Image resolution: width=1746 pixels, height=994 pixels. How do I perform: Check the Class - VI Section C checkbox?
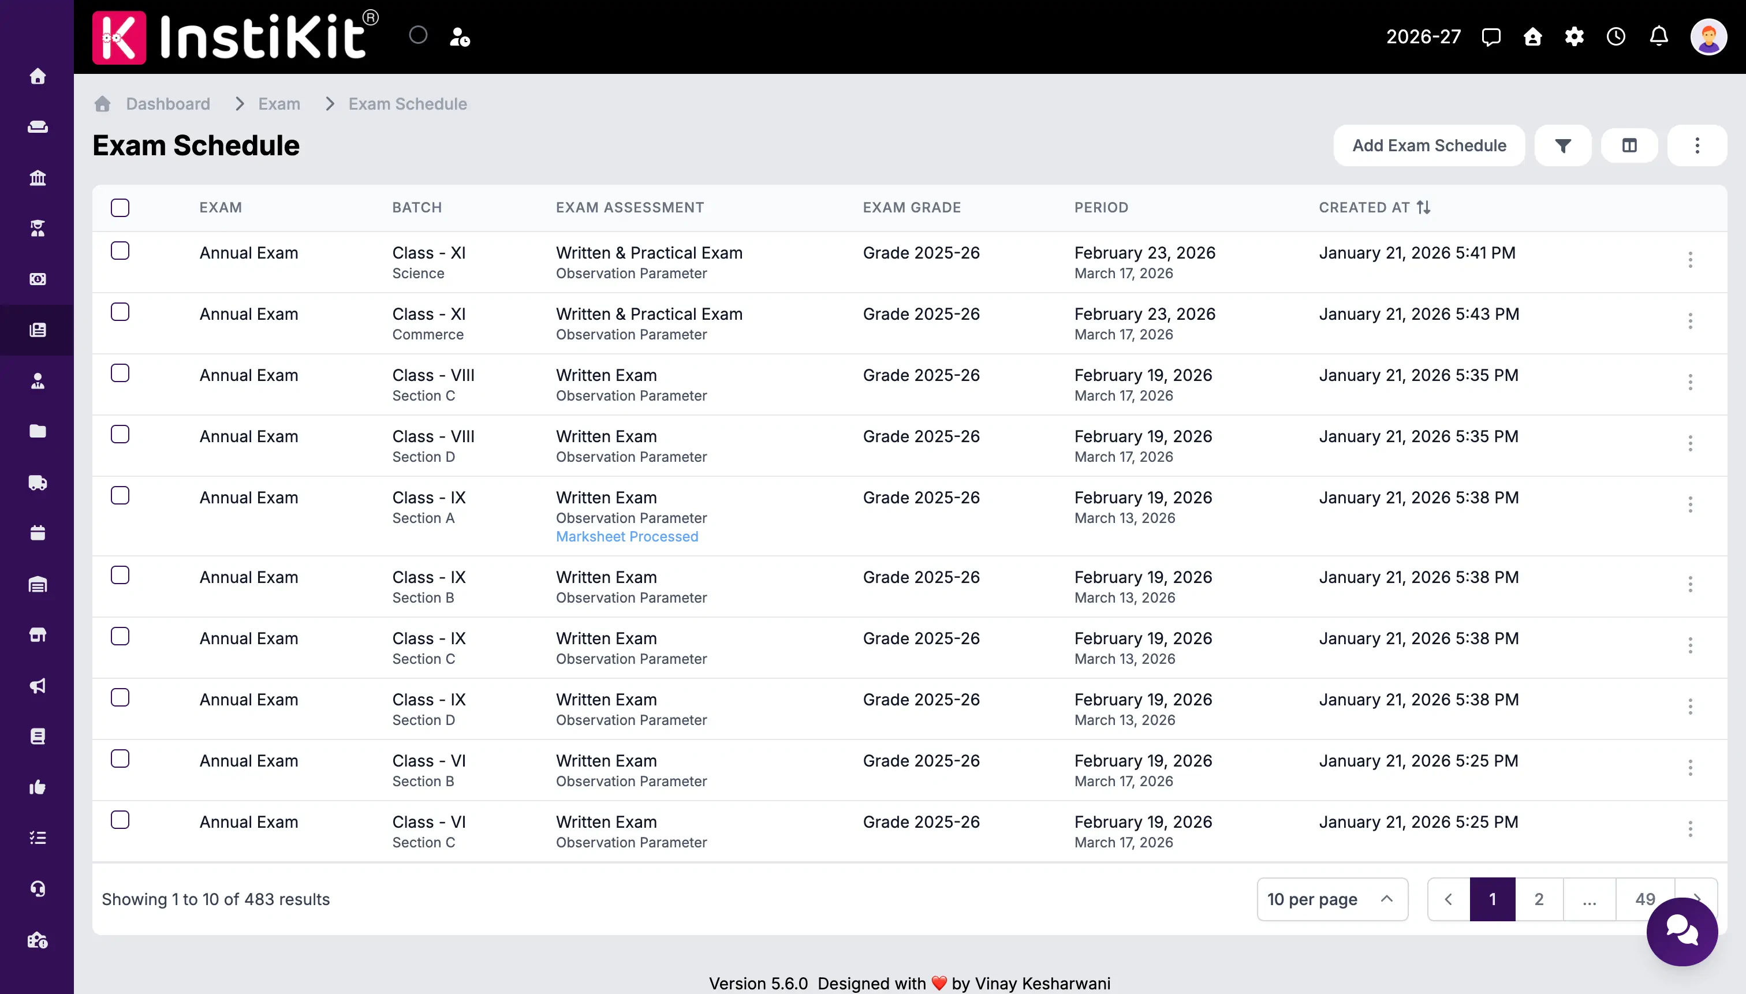[120, 820]
